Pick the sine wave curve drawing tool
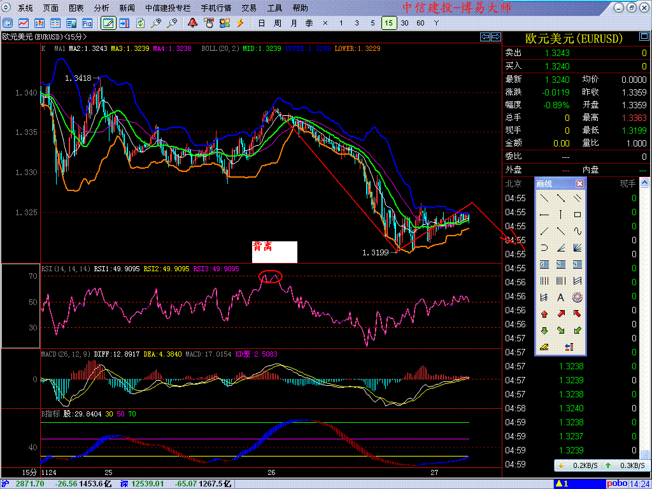Image resolution: width=652 pixels, height=489 pixels. [x=578, y=231]
